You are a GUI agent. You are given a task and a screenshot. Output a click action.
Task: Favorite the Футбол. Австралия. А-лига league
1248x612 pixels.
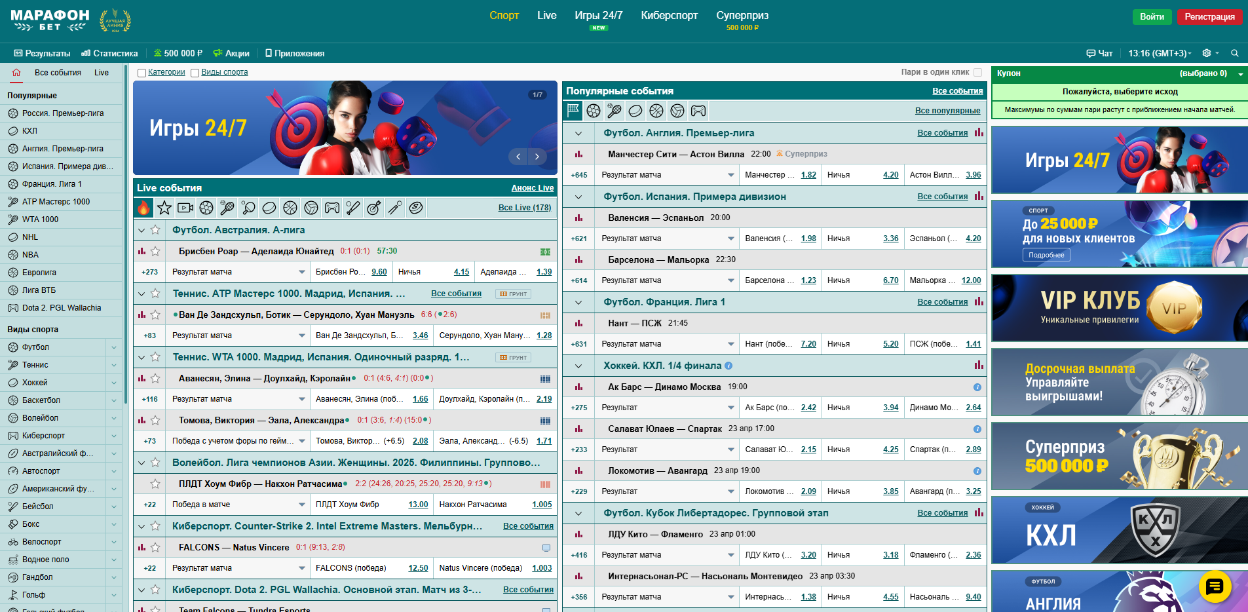155,230
